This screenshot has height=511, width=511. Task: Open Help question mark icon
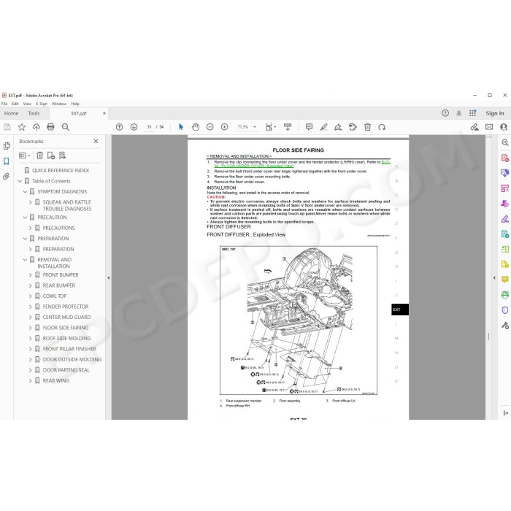coord(445,113)
